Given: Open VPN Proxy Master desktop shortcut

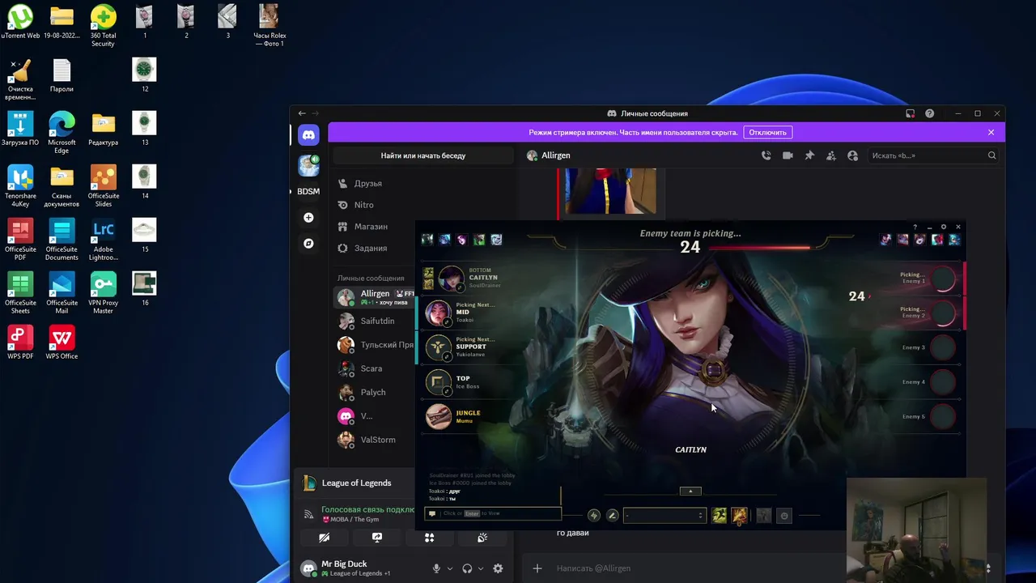Looking at the screenshot, I should pos(104,293).
